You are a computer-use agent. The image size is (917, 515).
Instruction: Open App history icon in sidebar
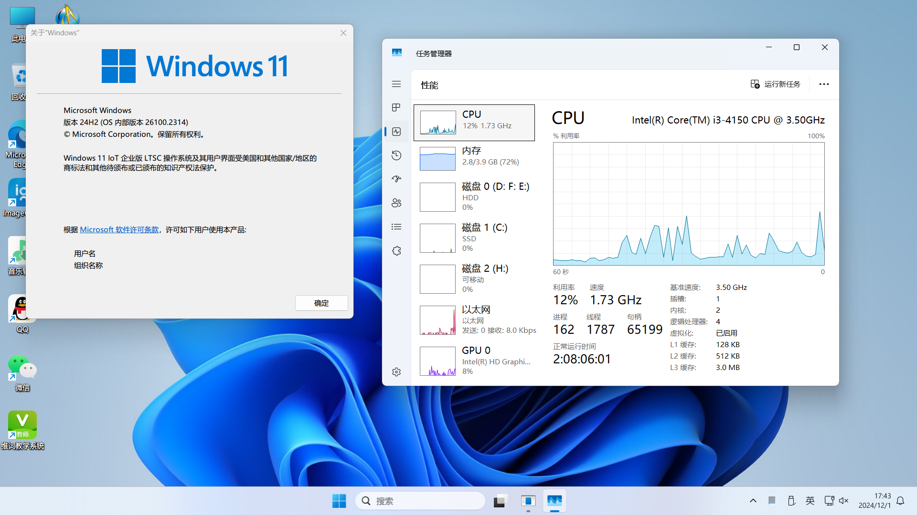[396, 155]
